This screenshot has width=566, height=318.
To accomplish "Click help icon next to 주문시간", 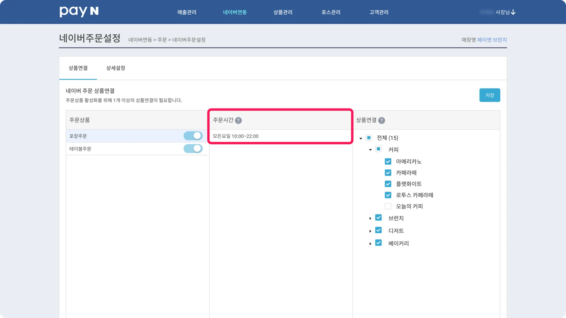I will coord(238,120).
